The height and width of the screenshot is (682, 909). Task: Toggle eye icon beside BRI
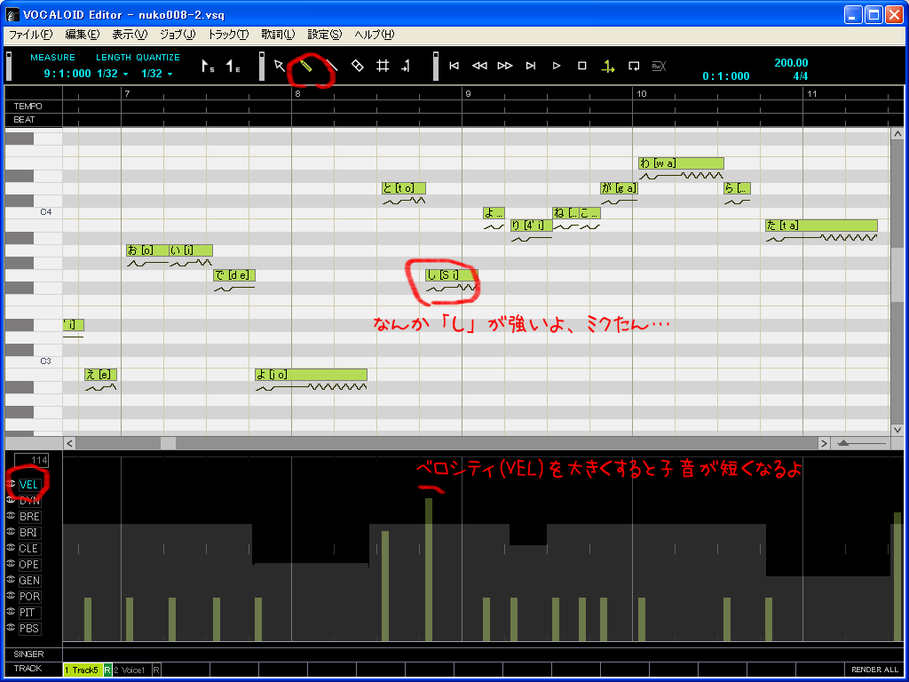[11, 532]
